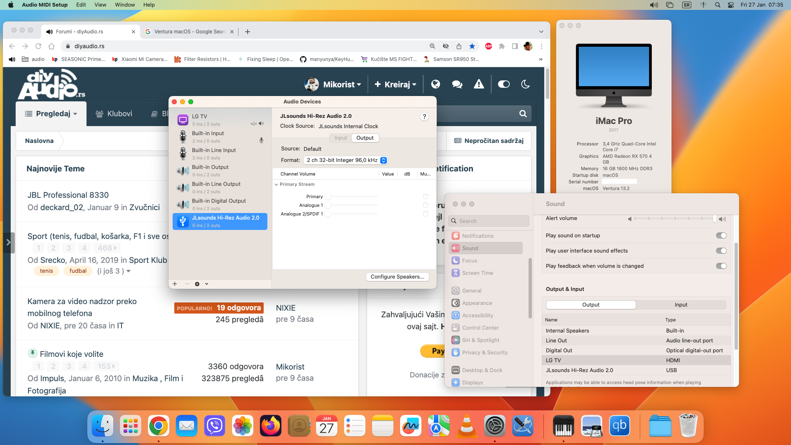Open Window menu in menu bar

point(125,5)
